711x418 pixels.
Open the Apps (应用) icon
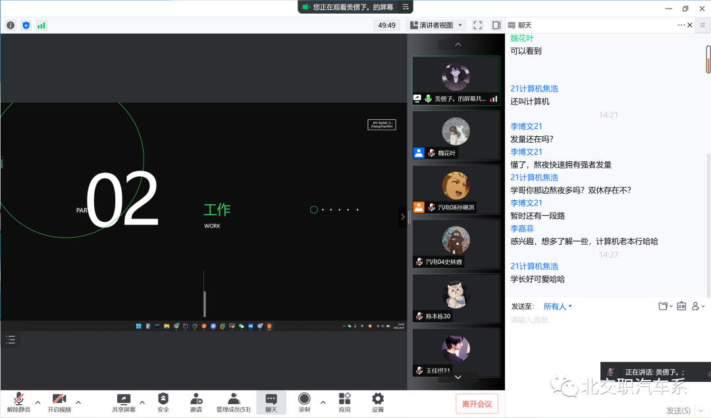pyautogui.click(x=344, y=402)
